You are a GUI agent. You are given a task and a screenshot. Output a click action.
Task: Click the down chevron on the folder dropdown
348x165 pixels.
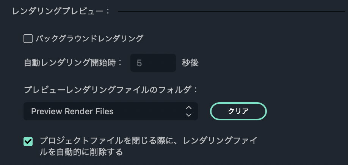coord(189,115)
